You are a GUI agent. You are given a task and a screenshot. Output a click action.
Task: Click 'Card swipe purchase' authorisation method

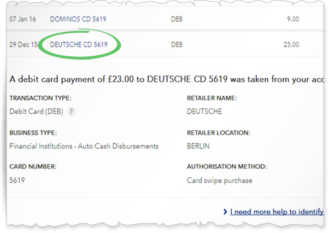pyautogui.click(x=219, y=180)
